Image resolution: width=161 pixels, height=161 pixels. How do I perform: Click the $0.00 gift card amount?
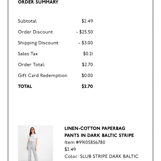(87, 75)
